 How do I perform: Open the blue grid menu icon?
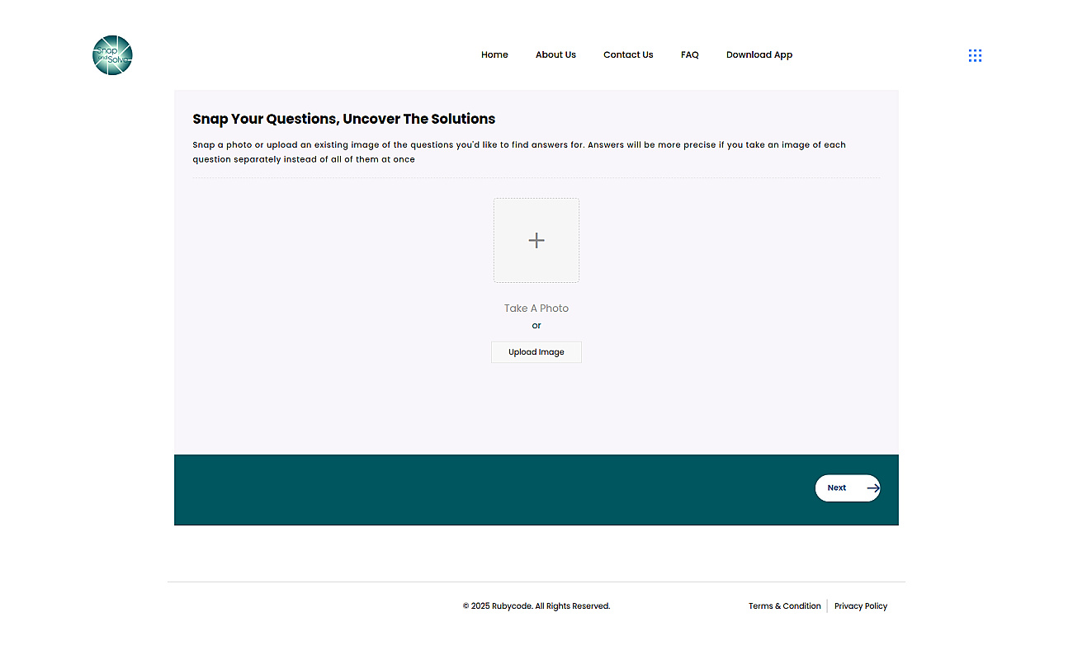975,55
